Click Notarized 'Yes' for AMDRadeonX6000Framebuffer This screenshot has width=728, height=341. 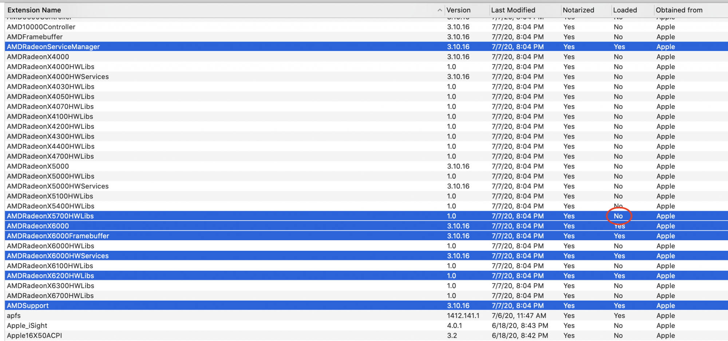pos(569,236)
